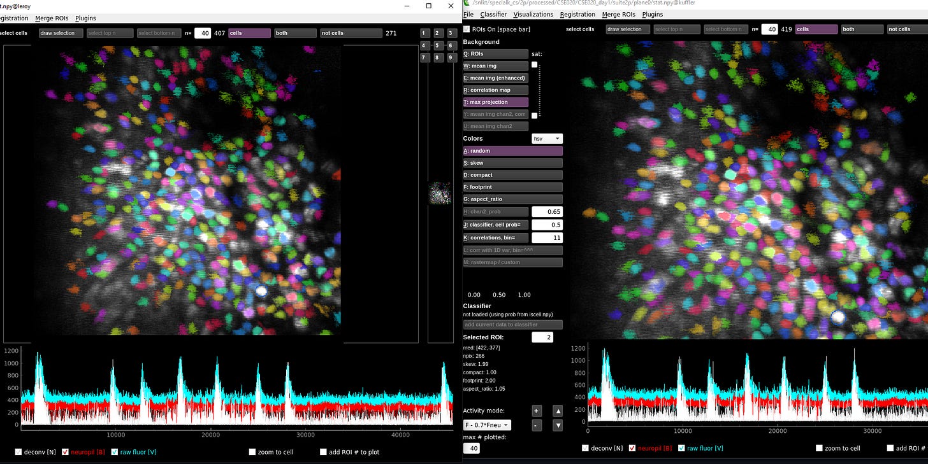Image resolution: width=928 pixels, height=464 pixels.
Task: Toggle neuropil [B] in leroy window
Action: coord(66,452)
